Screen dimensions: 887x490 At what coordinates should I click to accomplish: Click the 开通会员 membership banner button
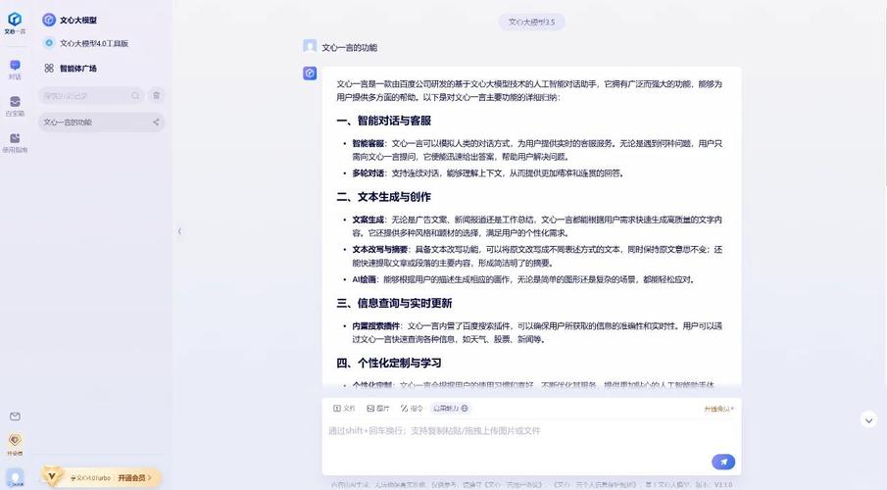tap(134, 478)
